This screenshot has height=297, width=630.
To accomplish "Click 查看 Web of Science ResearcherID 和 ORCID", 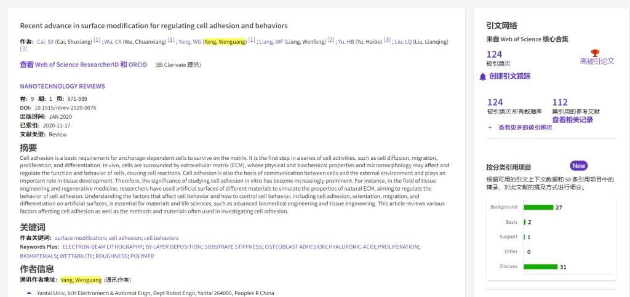I will pos(84,65).
